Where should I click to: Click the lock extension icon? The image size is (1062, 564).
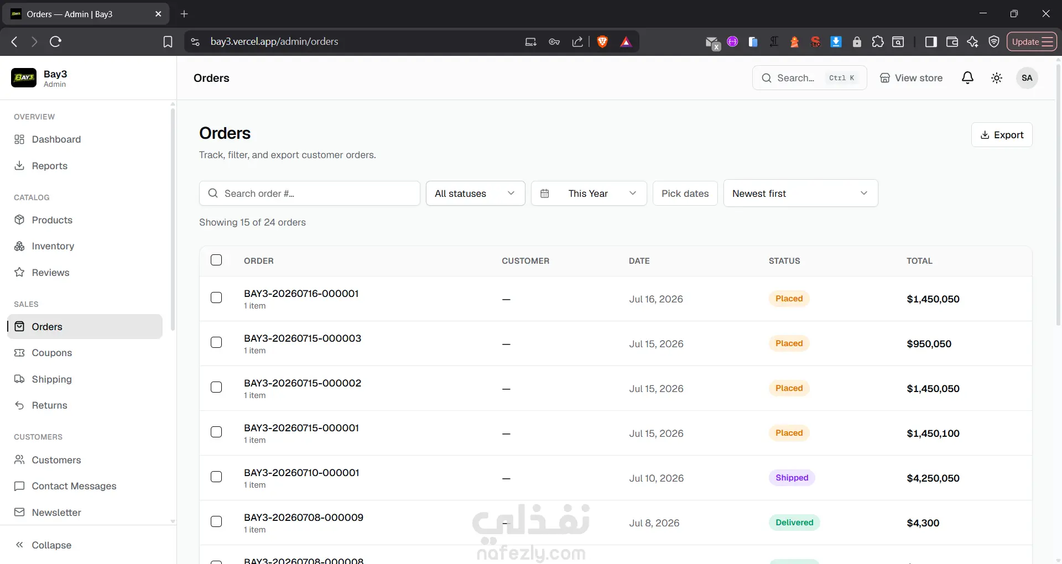coord(857,41)
